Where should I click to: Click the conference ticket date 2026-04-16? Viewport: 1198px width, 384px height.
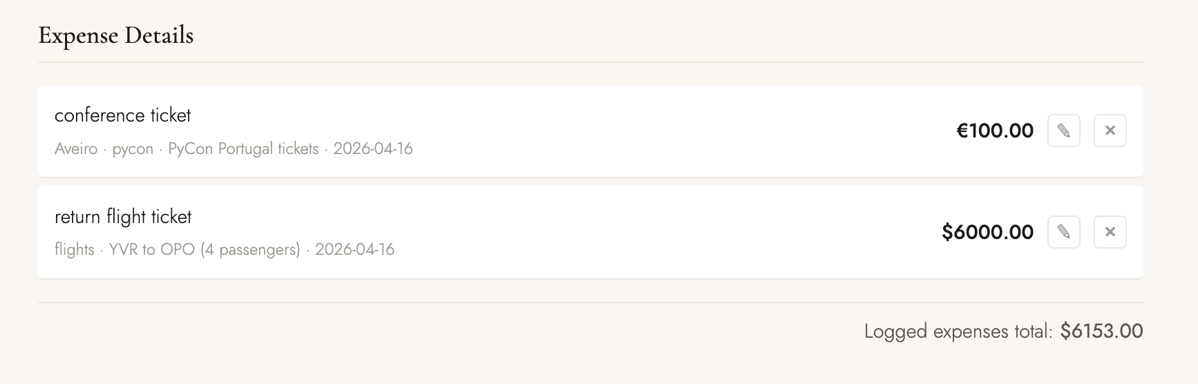(373, 149)
